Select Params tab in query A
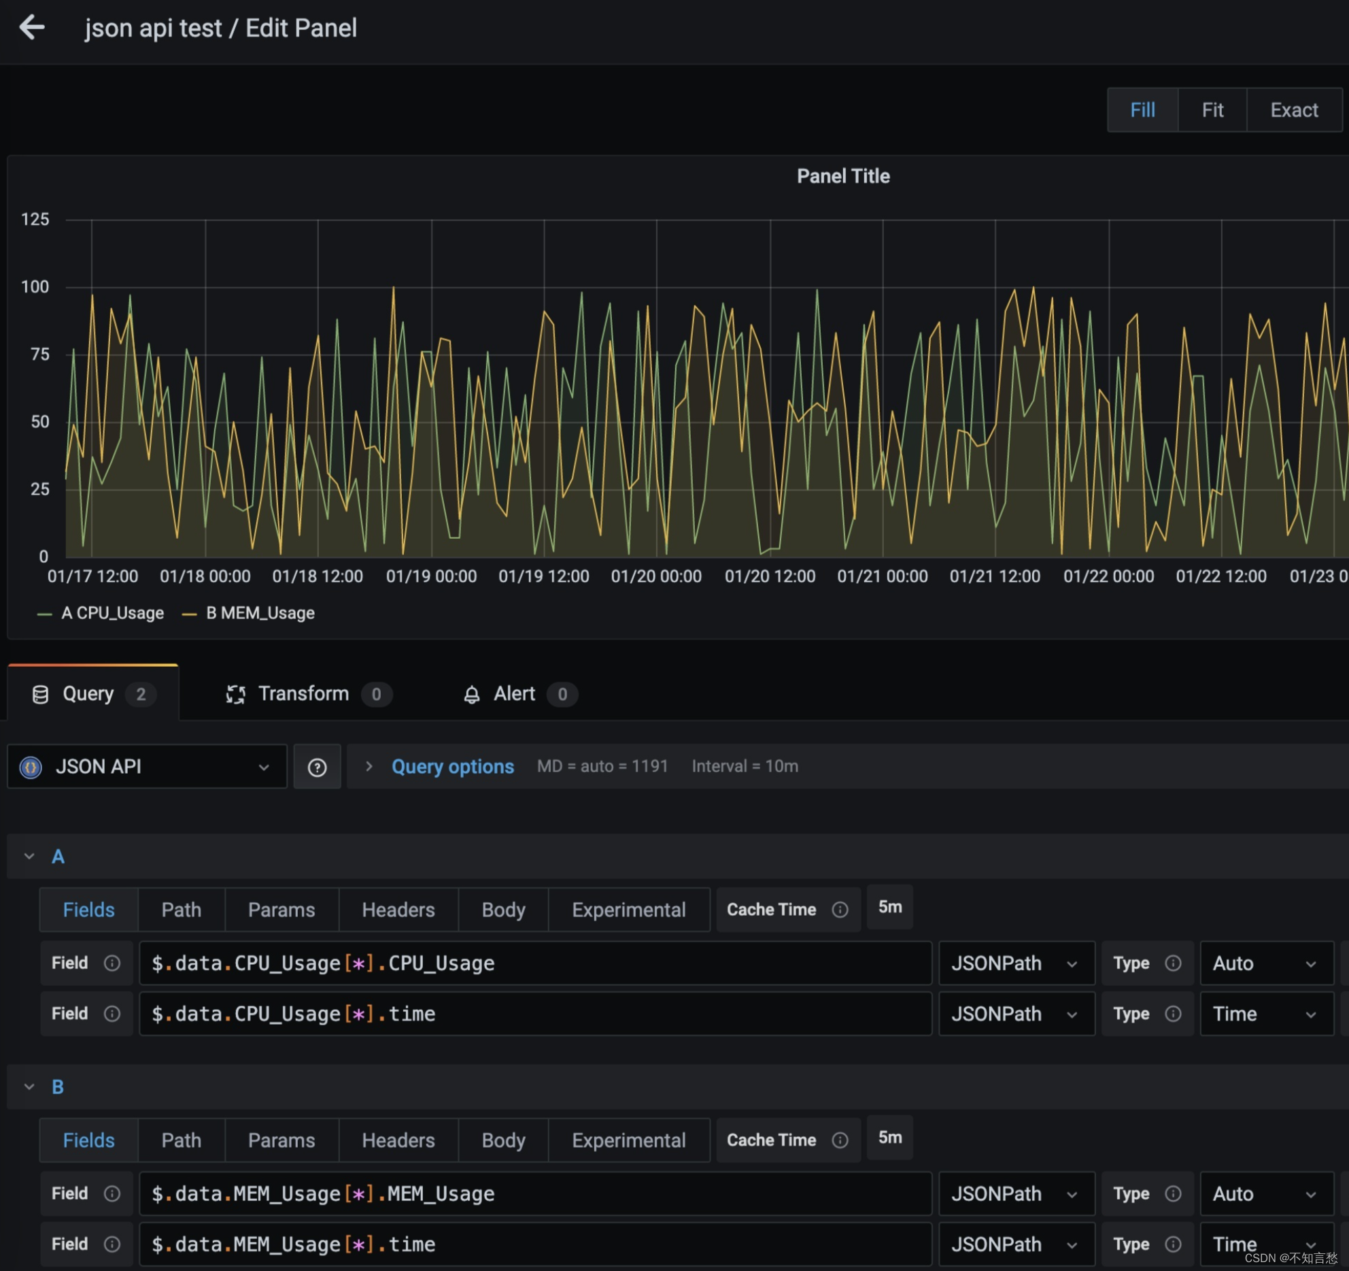The height and width of the screenshot is (1271, 1349). [x=281, y=910]
